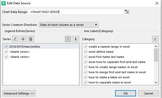Click the range selector icon beside Chart Data Range
The height and width of the screenshot is (98, 162).
pyautogui.click(x=127, y=12)
